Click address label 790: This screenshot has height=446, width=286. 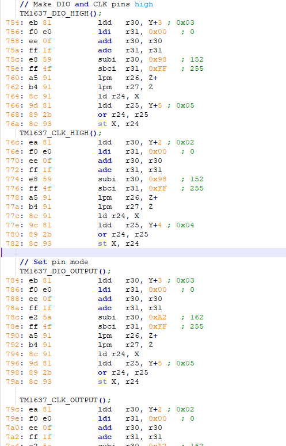[15, 336]
